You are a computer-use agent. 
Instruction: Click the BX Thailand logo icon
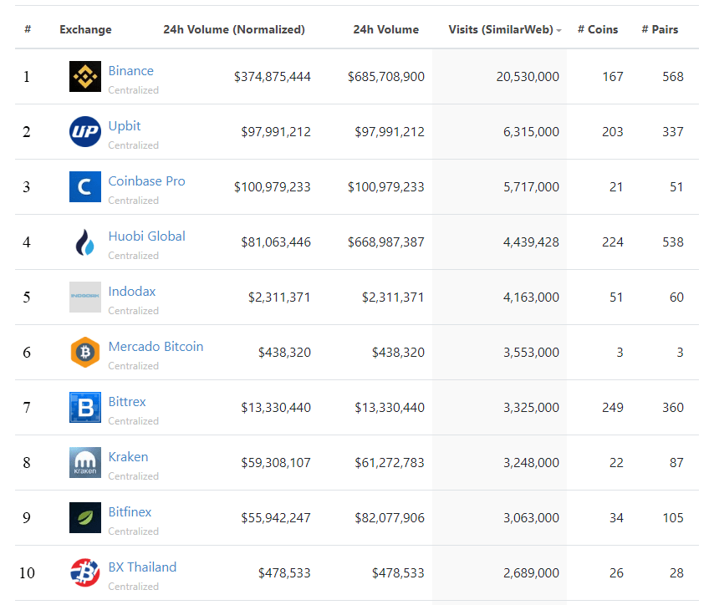(84, 573)
